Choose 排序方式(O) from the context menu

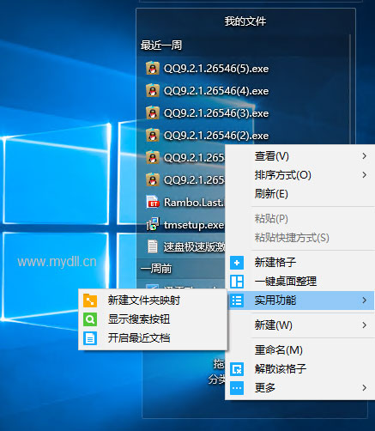299,175
